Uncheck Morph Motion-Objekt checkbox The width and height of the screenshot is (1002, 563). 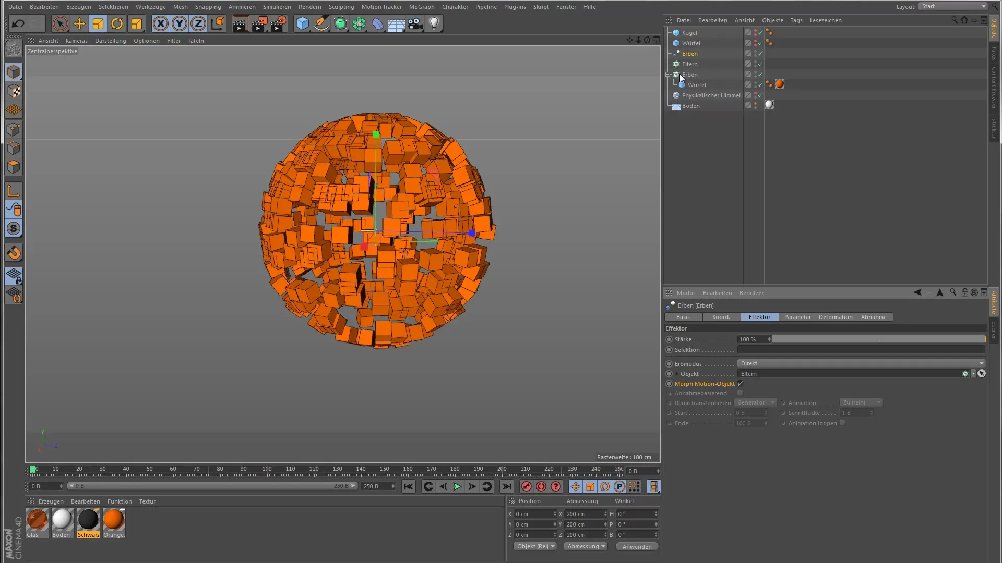pyautogui.click(x=740, y=384)
